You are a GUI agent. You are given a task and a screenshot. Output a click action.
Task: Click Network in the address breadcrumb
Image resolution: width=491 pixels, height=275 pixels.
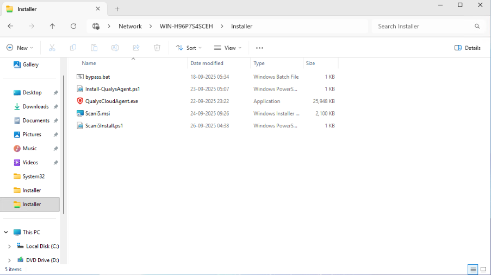[130, 26]
